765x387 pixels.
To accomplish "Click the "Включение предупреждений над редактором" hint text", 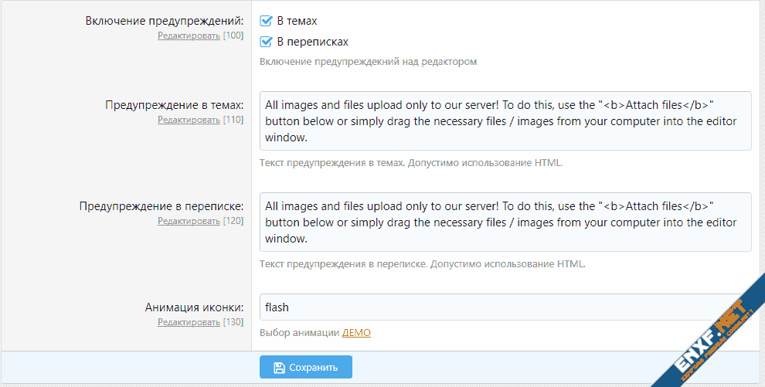I will 368,62.
